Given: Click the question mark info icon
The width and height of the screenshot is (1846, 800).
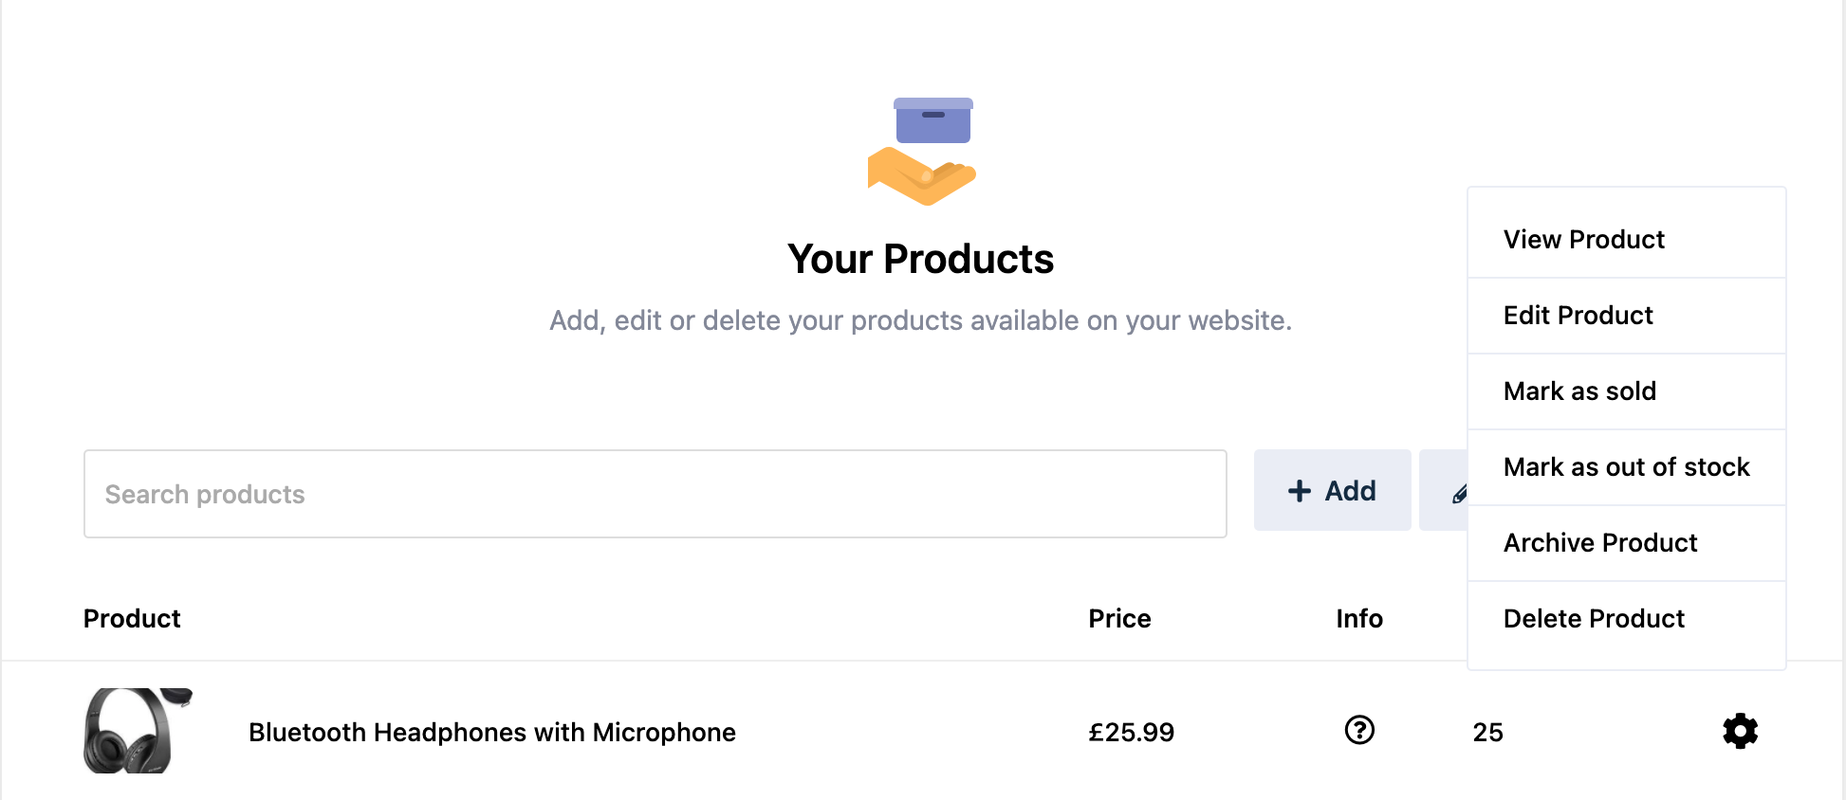Looking at the screenshot, I should click(x=1359, y=730).
